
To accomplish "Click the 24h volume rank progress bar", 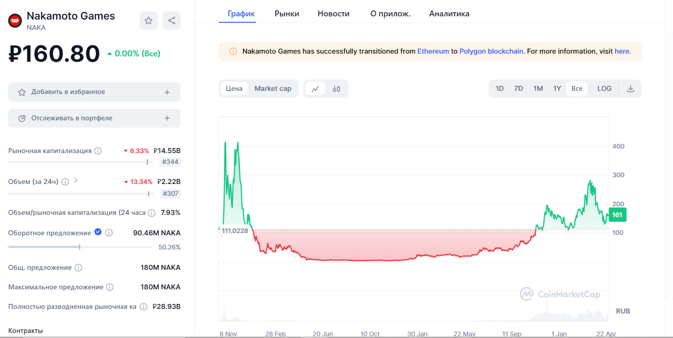I will (x=81, y=194).
